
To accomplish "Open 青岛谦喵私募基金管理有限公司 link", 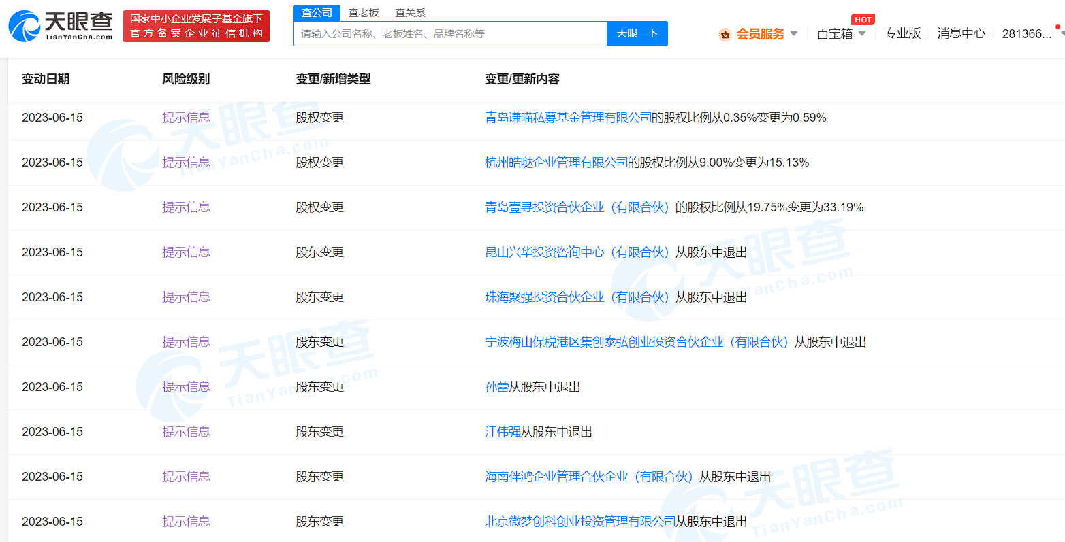I will [568, 118].
